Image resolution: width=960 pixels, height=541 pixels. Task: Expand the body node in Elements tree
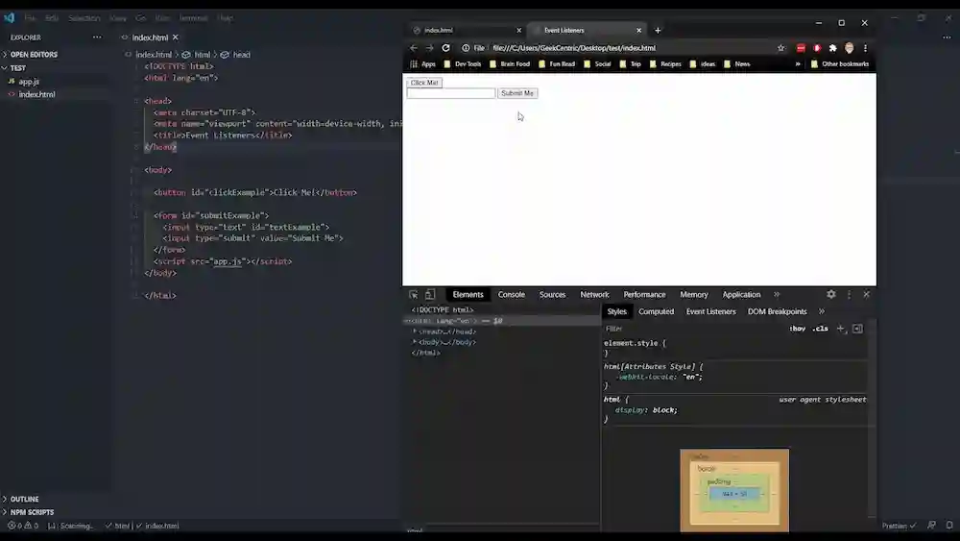[415, 342]
